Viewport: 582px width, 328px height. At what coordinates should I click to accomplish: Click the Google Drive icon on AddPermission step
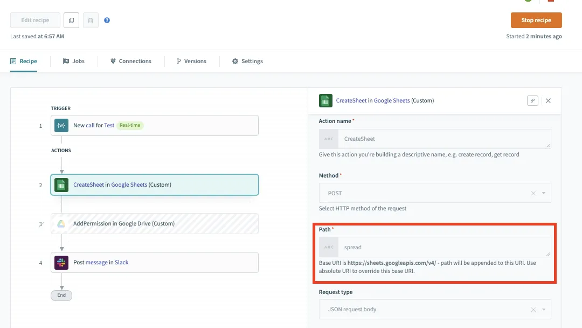(61, 223)
